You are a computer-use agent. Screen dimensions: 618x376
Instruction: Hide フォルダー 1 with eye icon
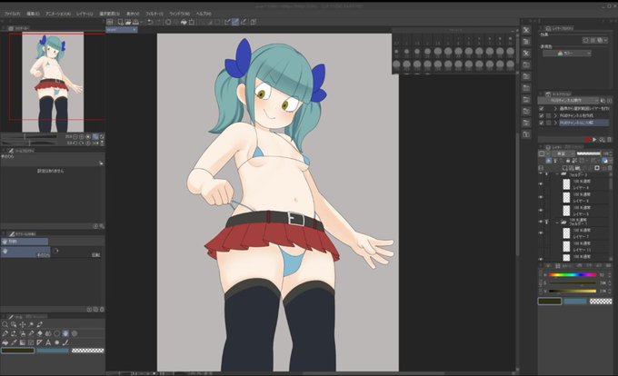point(541,222)
